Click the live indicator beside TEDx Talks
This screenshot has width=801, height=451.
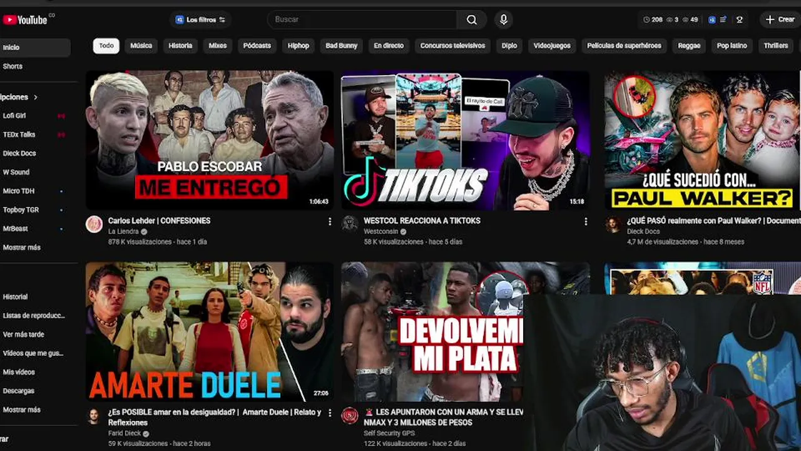[61, 135]
